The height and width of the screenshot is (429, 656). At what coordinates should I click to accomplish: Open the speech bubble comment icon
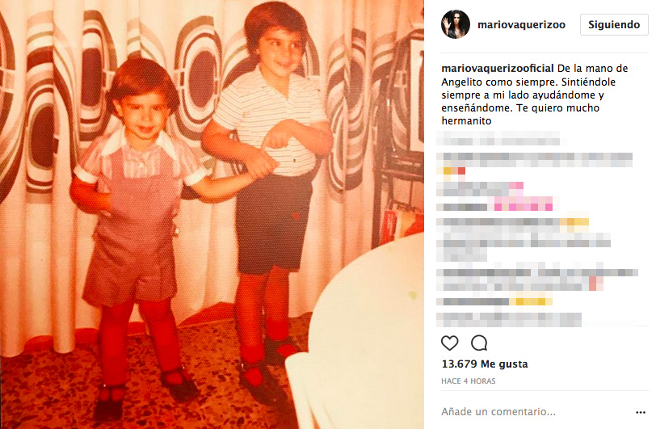tap(479, 343)
